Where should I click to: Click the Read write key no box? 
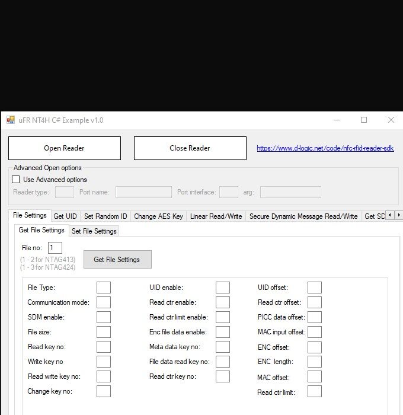[104, 376]
